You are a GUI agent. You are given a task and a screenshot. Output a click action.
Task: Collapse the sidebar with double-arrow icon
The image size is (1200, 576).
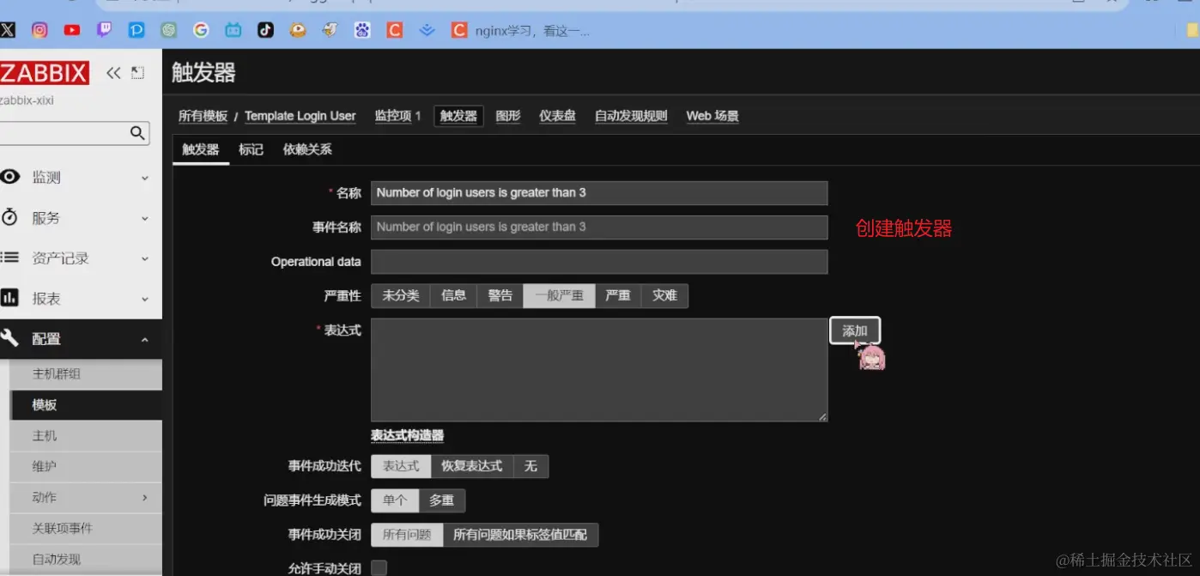(x=113, y=73)
